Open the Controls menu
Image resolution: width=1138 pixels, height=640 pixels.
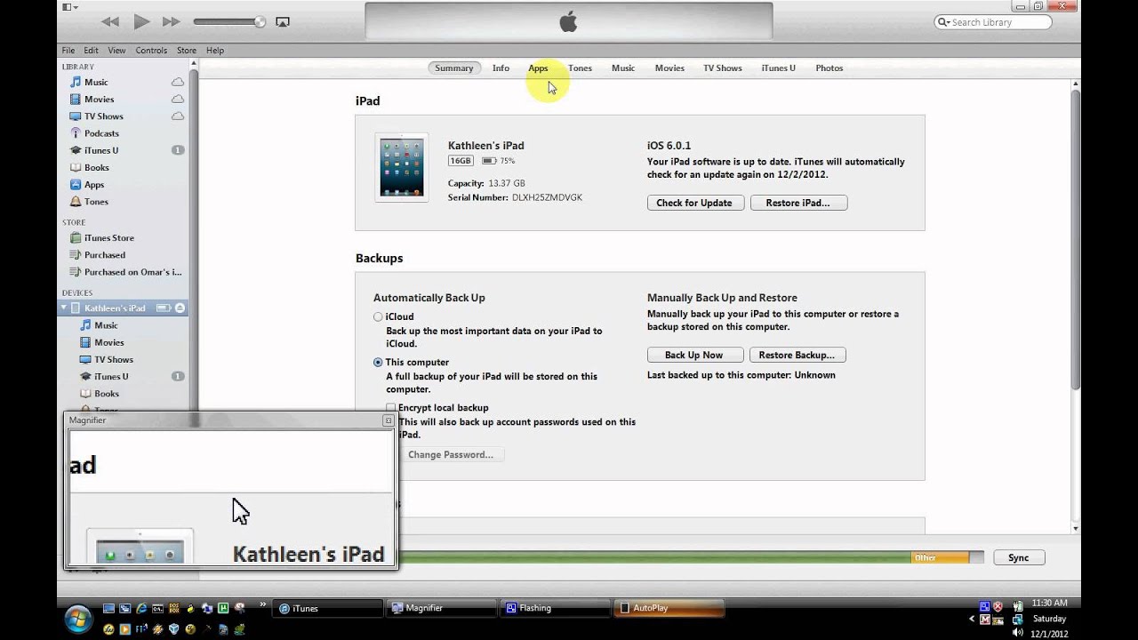tap(151, 51)
